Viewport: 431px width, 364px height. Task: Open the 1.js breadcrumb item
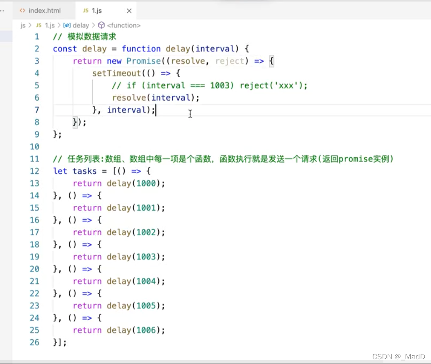point(50,25)
